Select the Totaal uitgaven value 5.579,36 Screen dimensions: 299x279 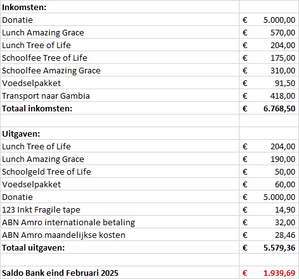[x=269, y=247]
